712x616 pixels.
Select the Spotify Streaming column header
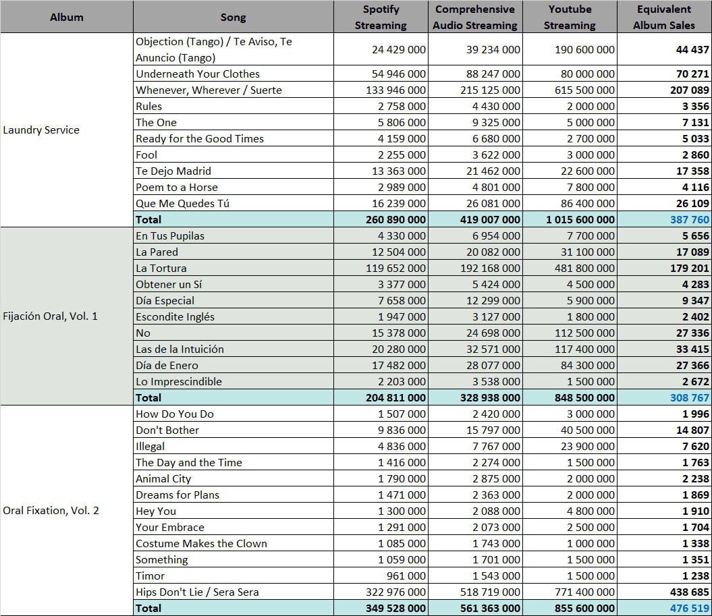coord(381,18)
